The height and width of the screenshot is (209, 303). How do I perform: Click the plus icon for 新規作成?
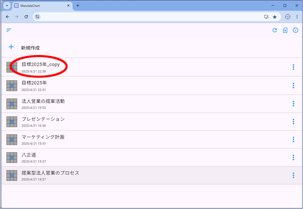pos(11,47)
